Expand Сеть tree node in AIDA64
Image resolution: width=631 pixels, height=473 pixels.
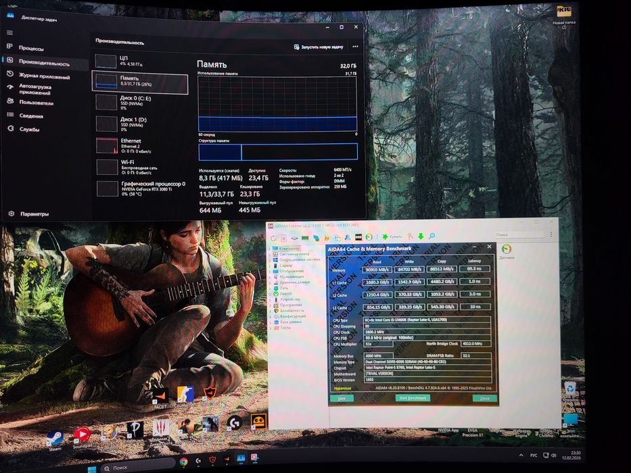[x=270, y=288]
